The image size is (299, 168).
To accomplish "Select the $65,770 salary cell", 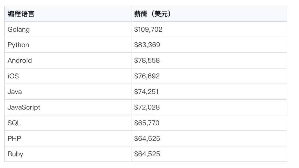I will (209, 123).
